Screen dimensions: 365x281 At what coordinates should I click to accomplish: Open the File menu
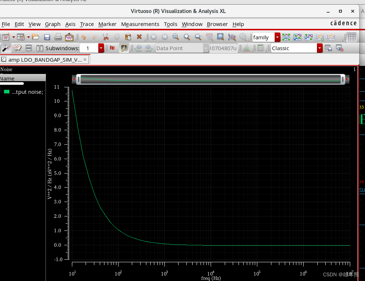coord(5,24)
